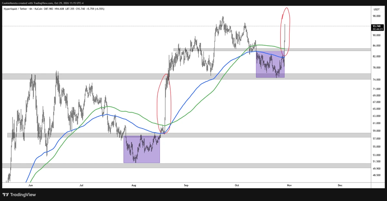Click the +5.759 (+6.55%) change value
Screen dimensions: 387x201
tap(95, 9)
